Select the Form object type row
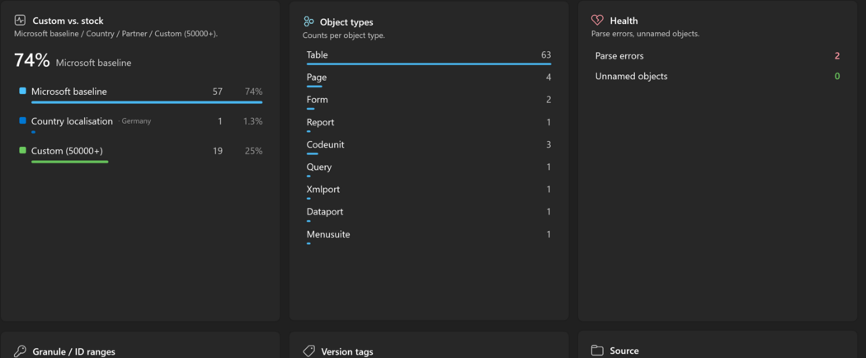This screenshot has width=866, height=358. (x=429, y=102)
